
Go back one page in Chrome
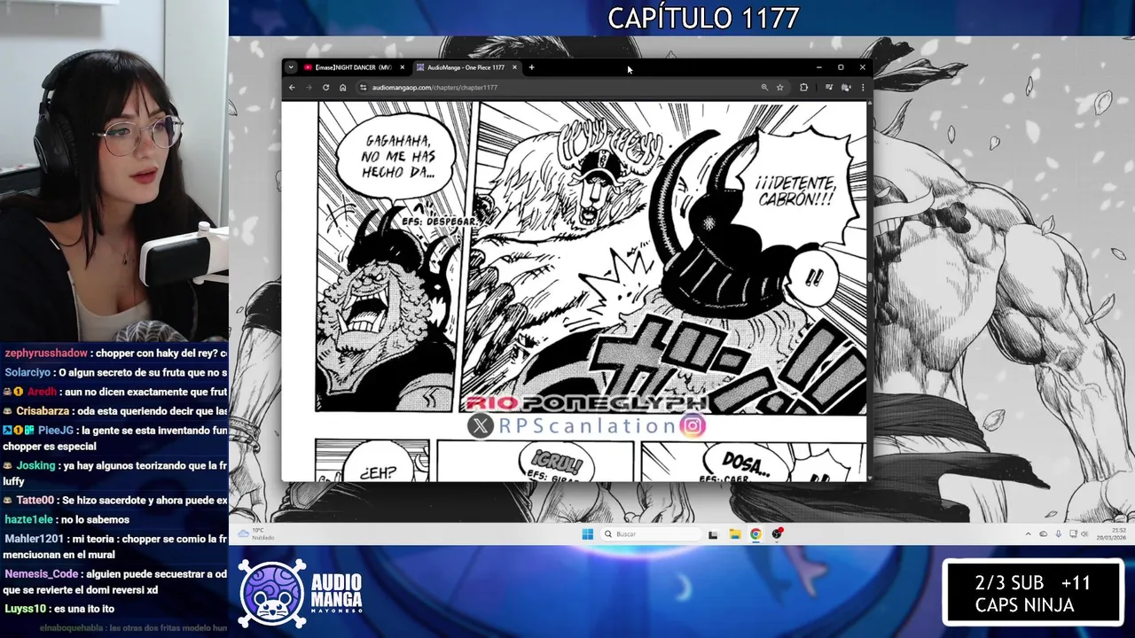(x=292, y=88)
